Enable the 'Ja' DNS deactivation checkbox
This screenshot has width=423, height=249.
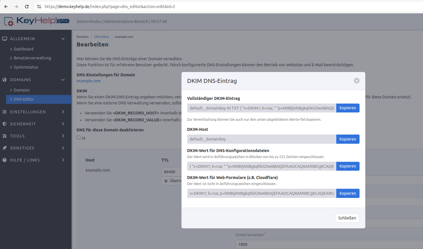click(78, 138)
